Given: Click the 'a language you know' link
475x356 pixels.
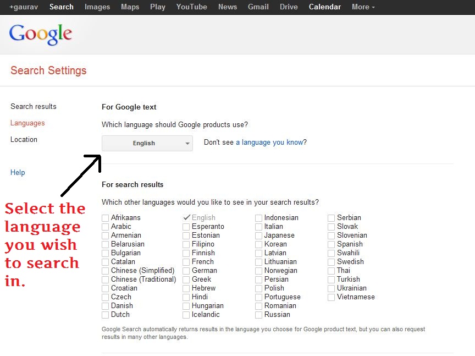Looking at the screenshot, I should coord(269,142).
